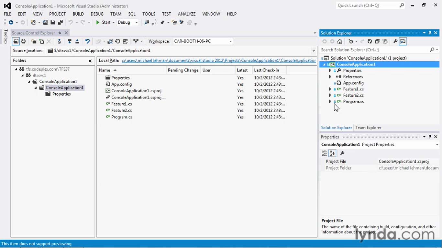Image resolution: width=442 pixels, height=248 pixels.
Task: Open the FILE menu
Action: [7, 14]
